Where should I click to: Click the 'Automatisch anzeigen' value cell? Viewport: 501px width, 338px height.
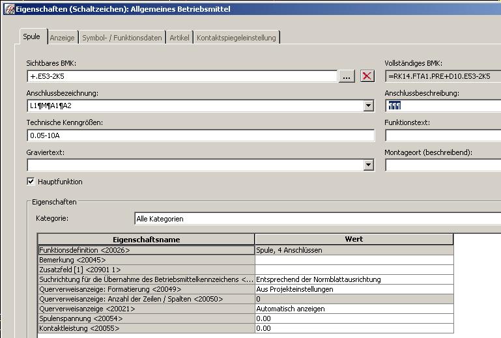click(354, 309)
